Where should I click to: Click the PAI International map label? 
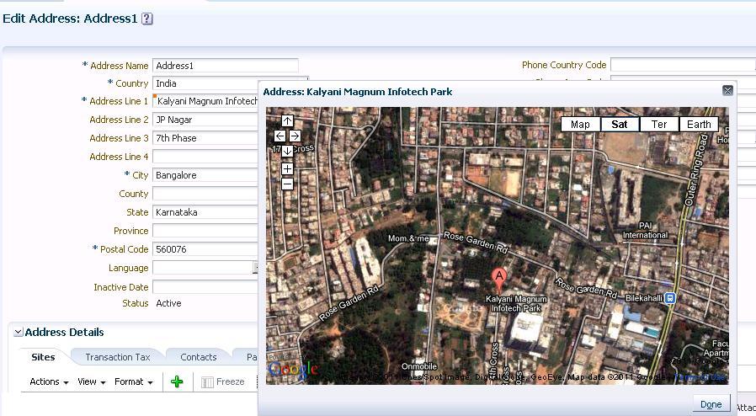645,231
